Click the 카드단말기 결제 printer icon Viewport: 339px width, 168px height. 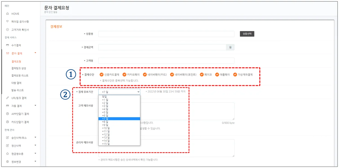click(7, 122)
